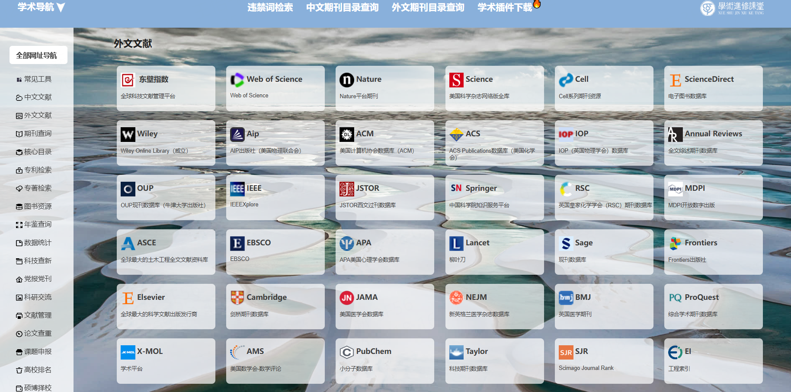Click the ACM logo icon
Image resolution: width=791 pixels, height=392 pixels.
click(x=347, y=135)
